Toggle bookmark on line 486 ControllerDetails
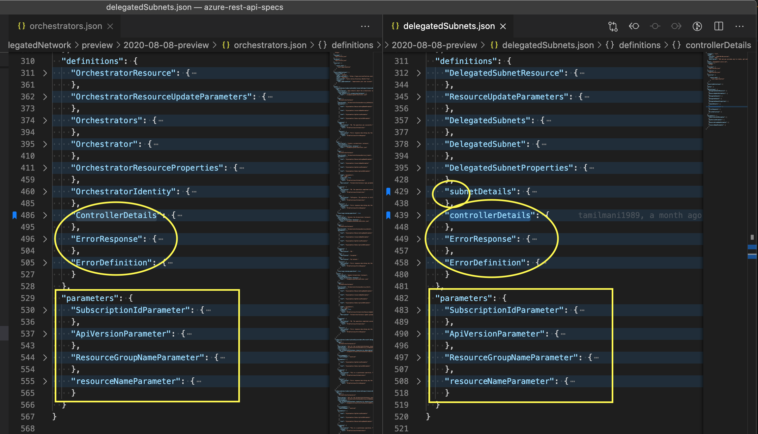The width and height of the screenshot is (758, 434). [x=15, y=215]
